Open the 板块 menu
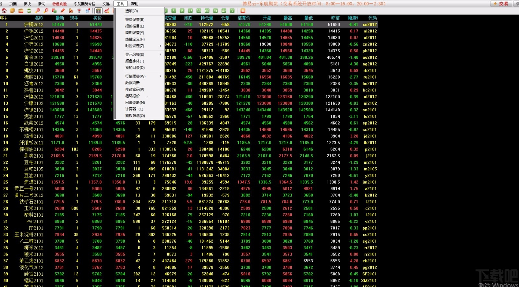519x287 pixels. 27,4
